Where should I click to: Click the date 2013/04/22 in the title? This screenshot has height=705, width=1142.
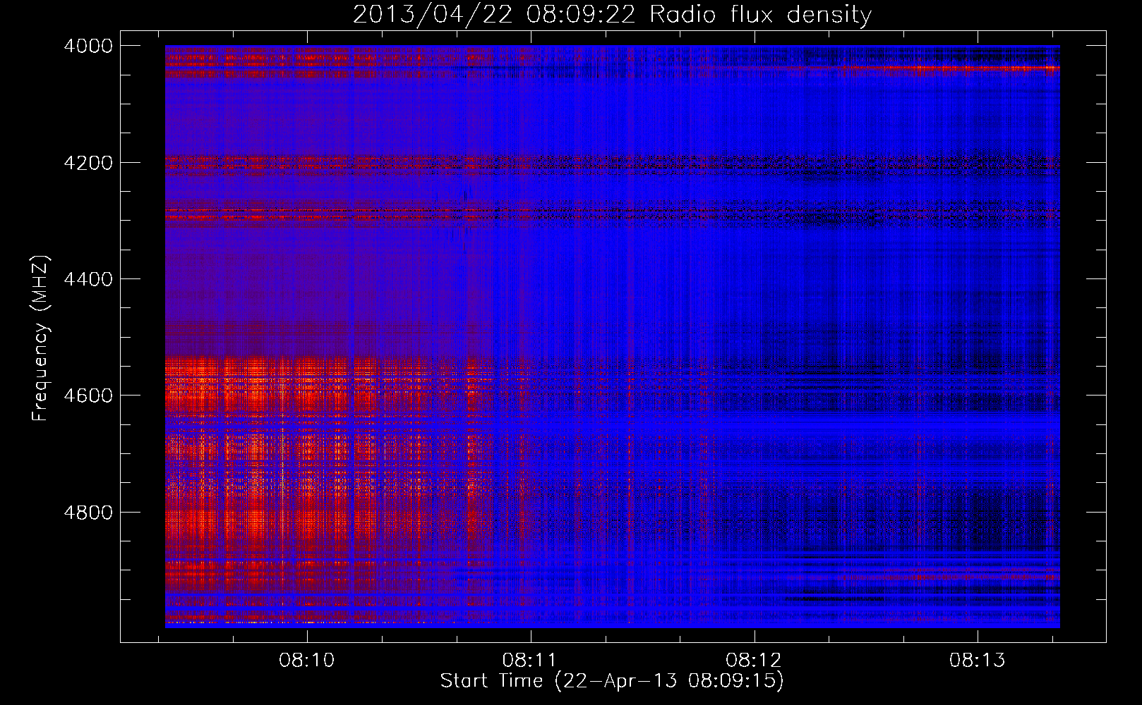click(433, 15)
